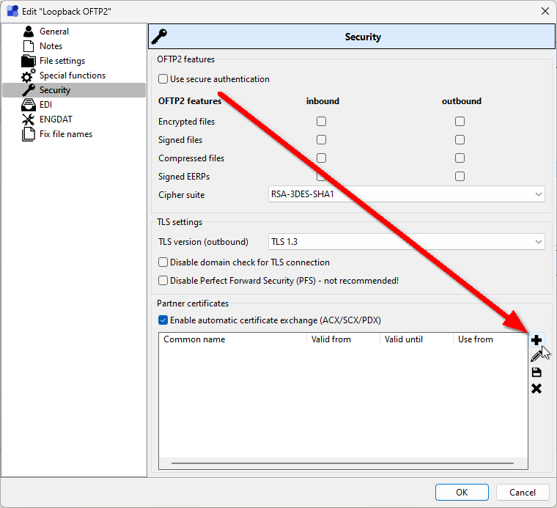This screenshot has height=508, width=557.
Task: Disable automatic certificate exchange checkbox
Action: pos(163,320)
